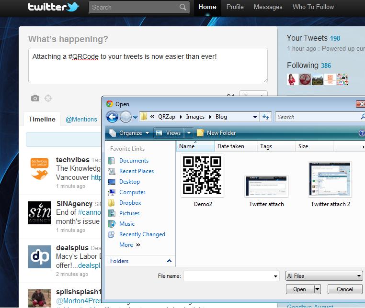Click the SIN Agency avatar

[x=40, y=213]
